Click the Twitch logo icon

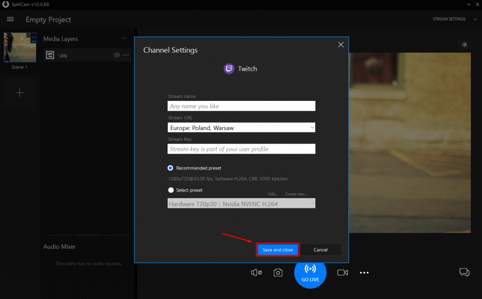(229, 69)
